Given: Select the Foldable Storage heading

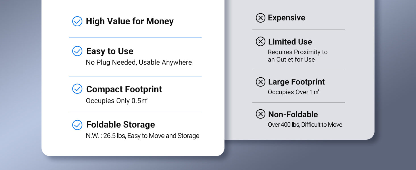Looking at the screenshot, I should (x=120, y=125).
